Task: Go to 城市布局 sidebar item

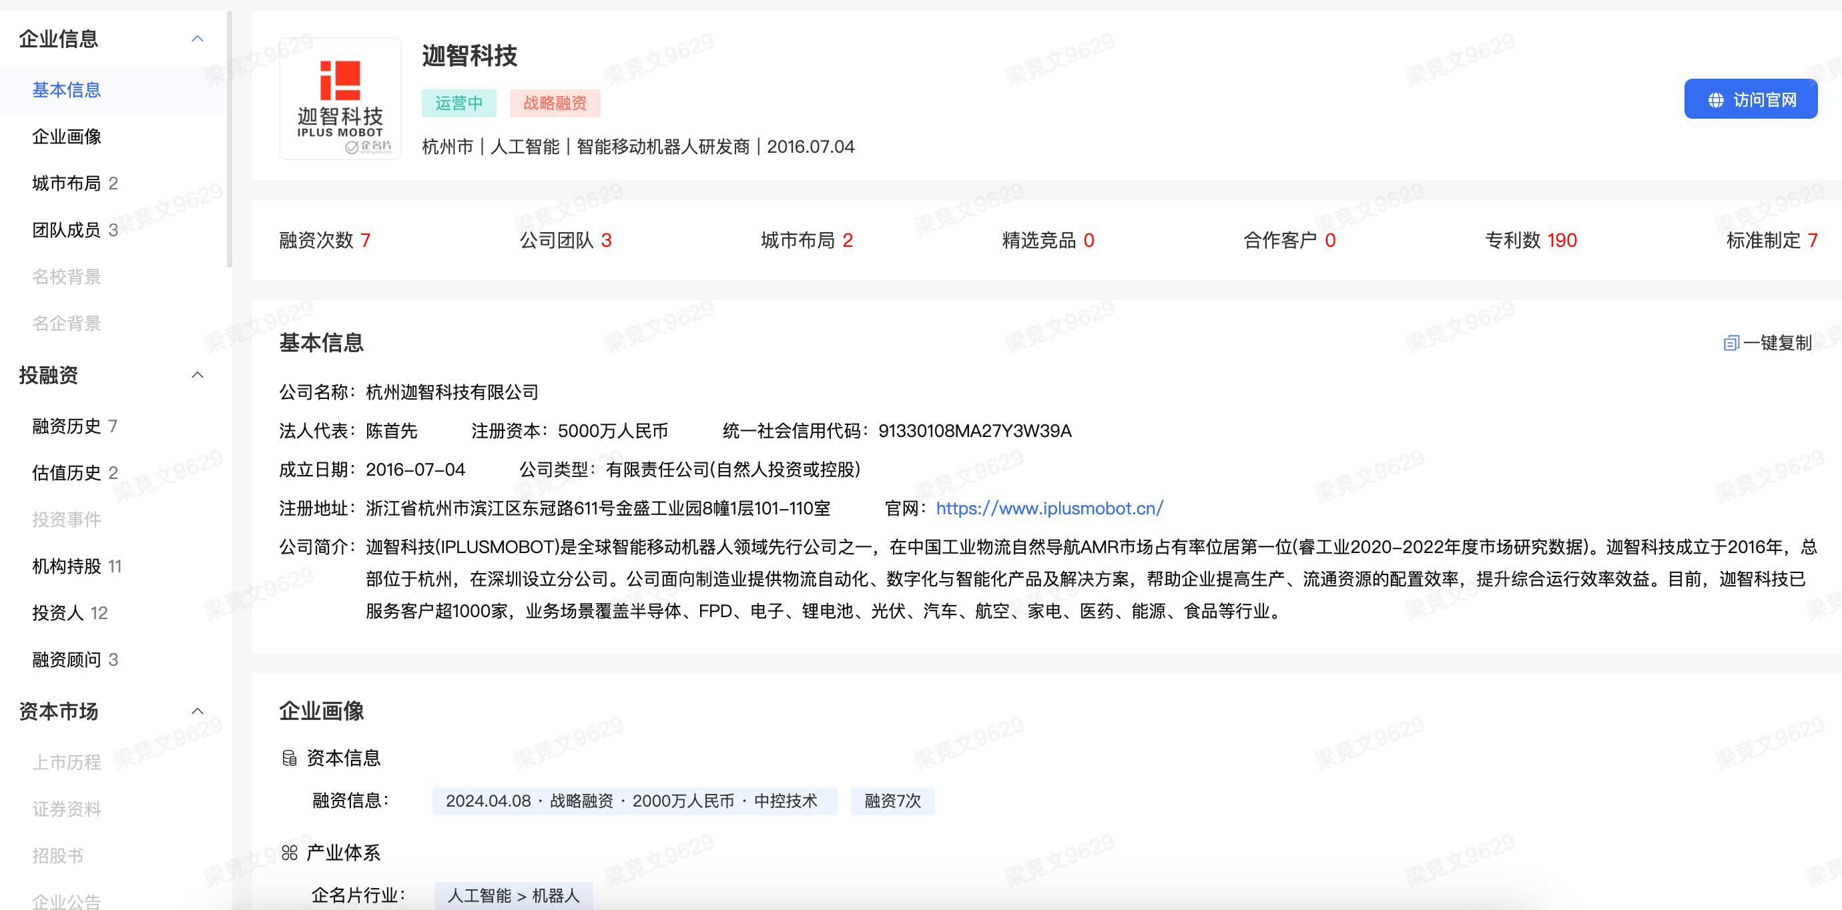Action: click(x=74, y=183)
